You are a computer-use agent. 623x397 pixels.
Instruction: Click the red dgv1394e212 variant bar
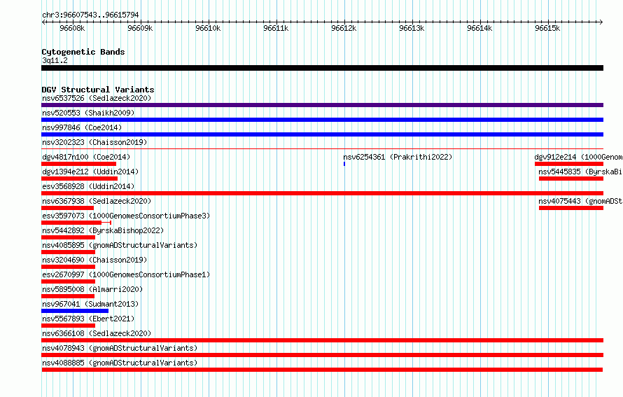80,179
